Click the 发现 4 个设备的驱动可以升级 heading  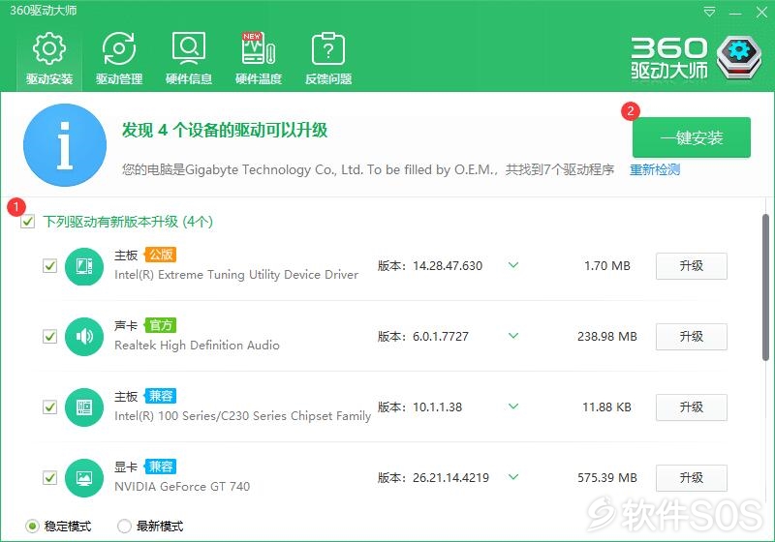tap(225, 131)
